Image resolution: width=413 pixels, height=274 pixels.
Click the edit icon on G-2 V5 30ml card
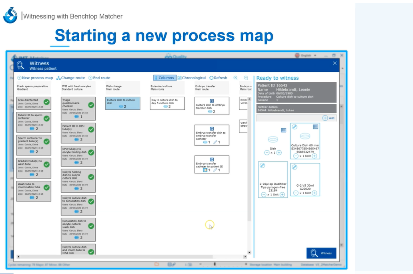[295, 167]
